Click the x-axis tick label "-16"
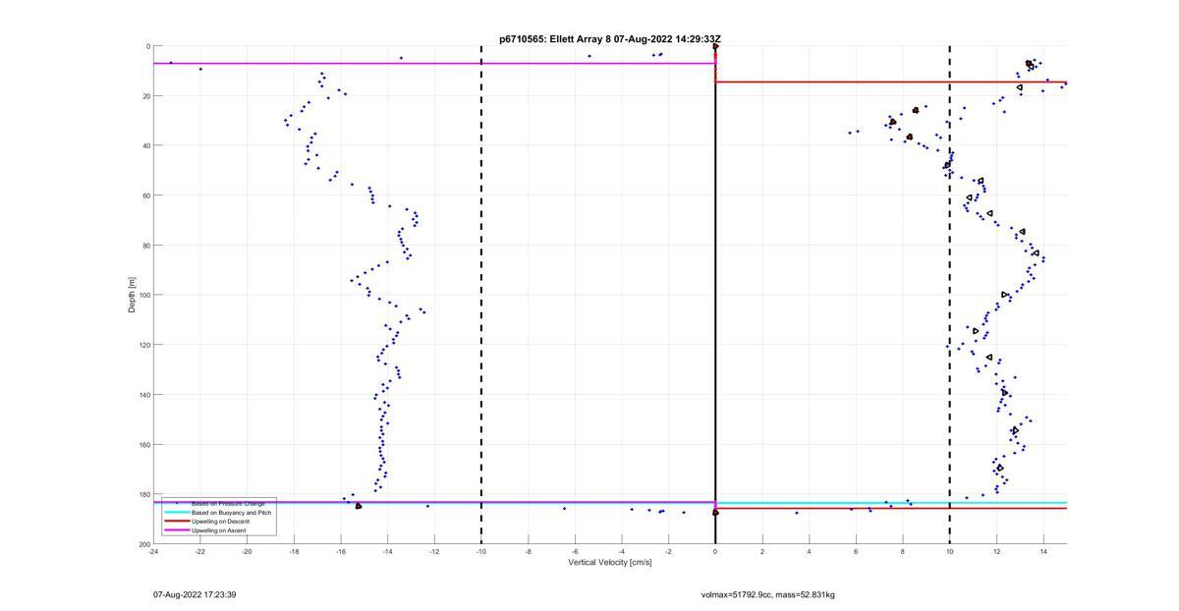Viewport: 1179px width, 611px height. 341,551
